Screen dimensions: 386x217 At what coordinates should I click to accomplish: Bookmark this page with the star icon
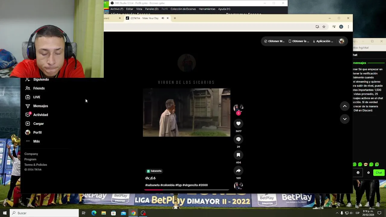324,27
